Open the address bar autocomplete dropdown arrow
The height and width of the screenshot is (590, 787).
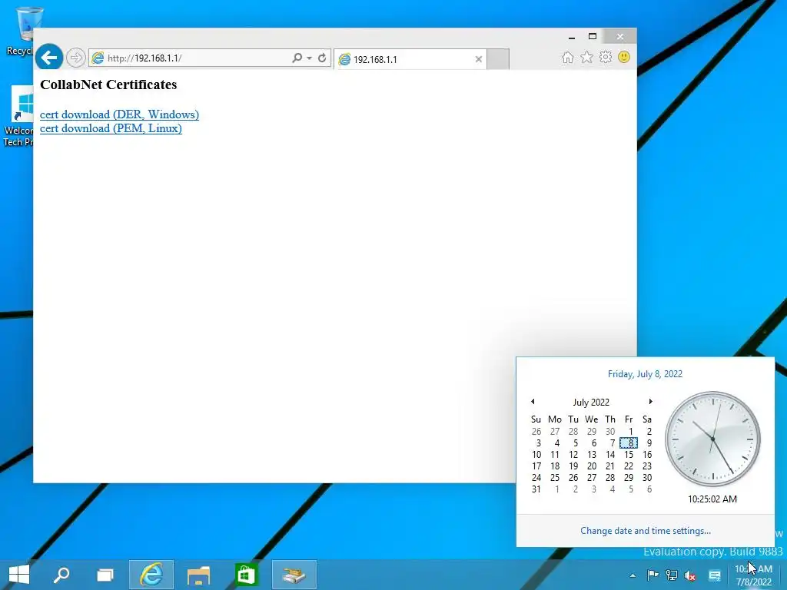(x=309, y=58)
